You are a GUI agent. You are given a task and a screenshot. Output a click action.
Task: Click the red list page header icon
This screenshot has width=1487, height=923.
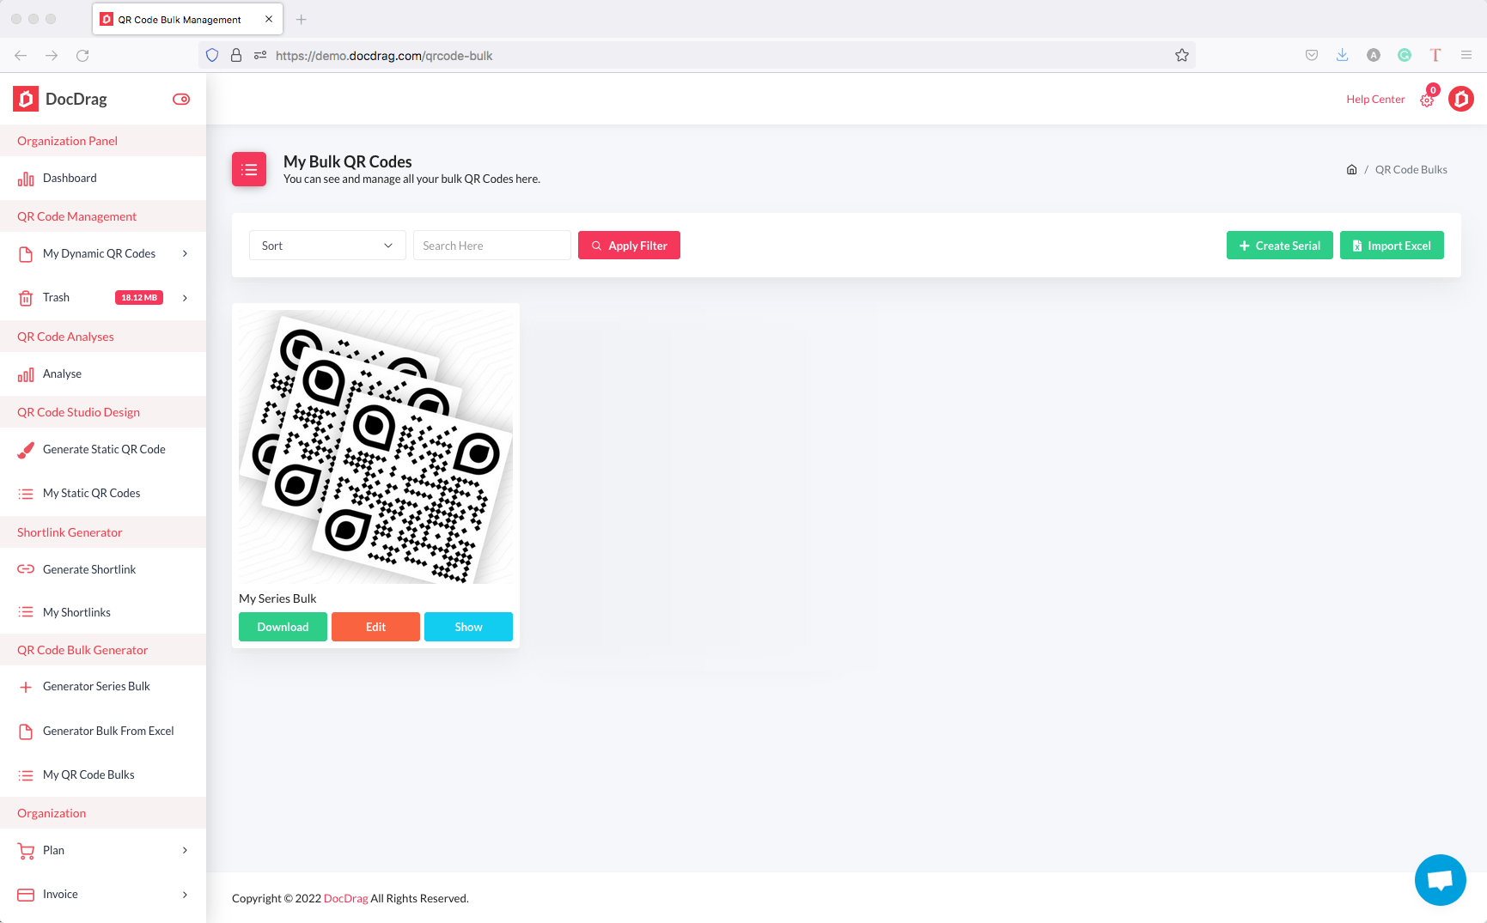click(249, 170)
